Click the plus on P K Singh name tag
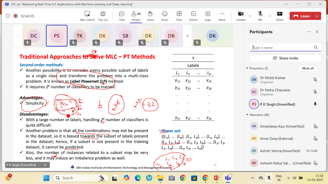This screenshot has height=184, width=328. click(45, 165)
